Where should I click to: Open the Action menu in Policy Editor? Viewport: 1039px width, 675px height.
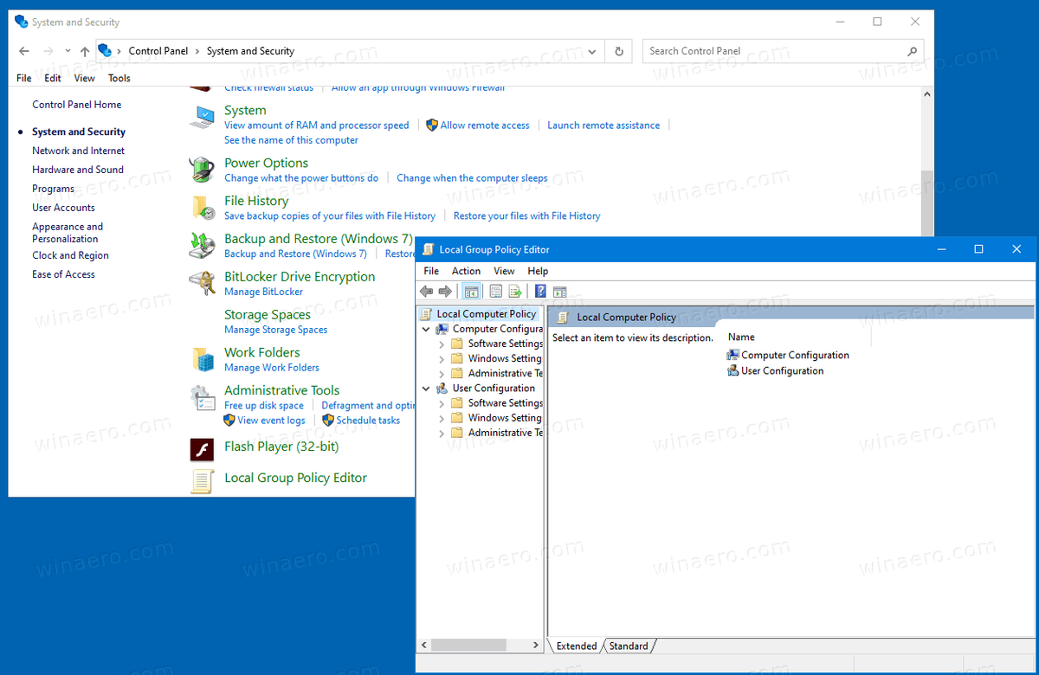click(466, 271)
